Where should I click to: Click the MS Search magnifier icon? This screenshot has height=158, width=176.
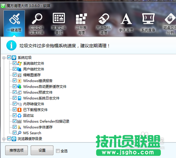click(x=19, y=133)
